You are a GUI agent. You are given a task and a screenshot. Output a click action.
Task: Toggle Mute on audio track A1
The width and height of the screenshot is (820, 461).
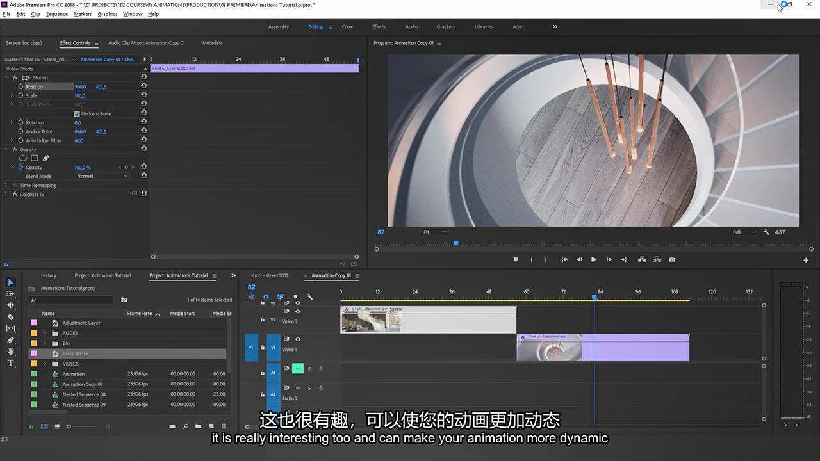tap(298, 368)
